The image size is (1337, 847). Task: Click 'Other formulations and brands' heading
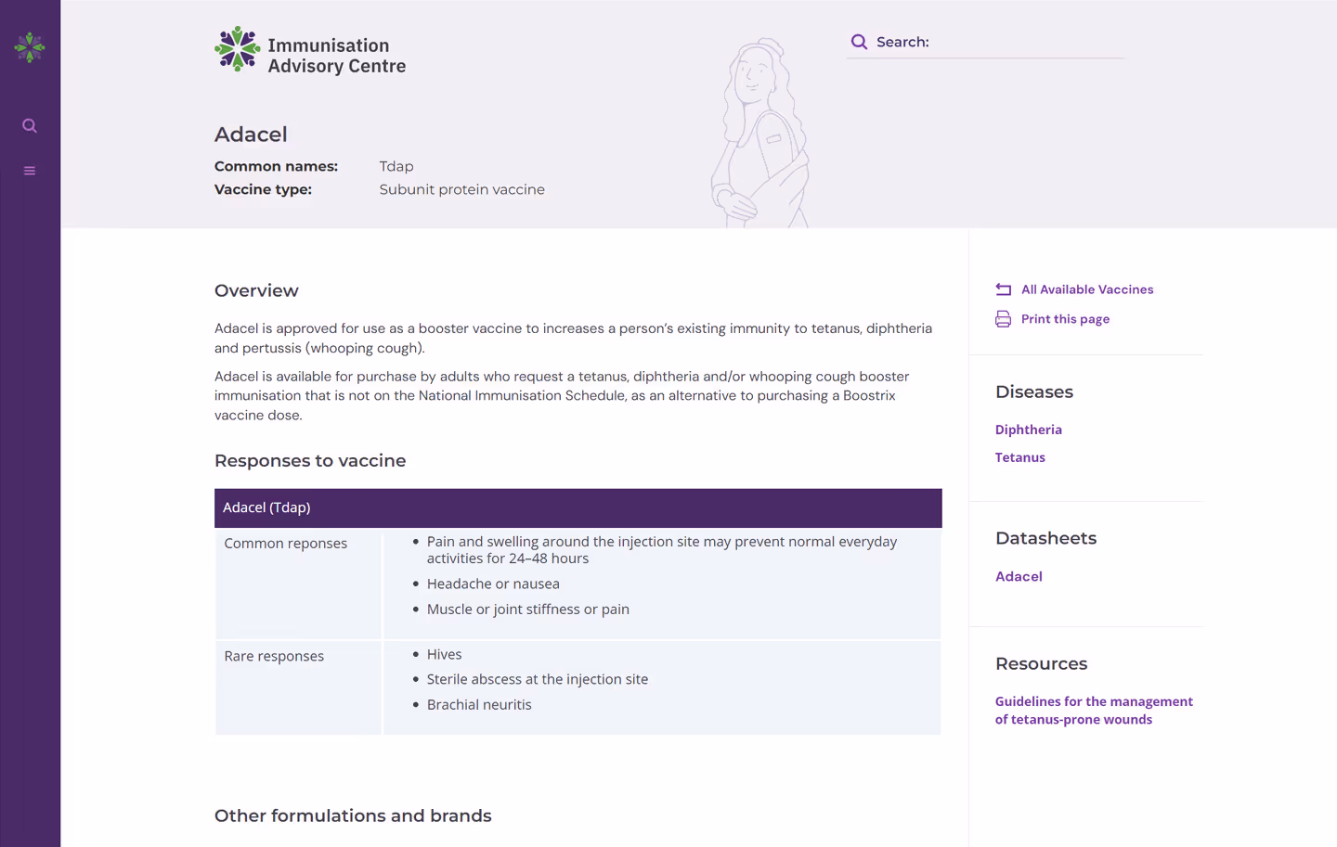coord(353,815)
